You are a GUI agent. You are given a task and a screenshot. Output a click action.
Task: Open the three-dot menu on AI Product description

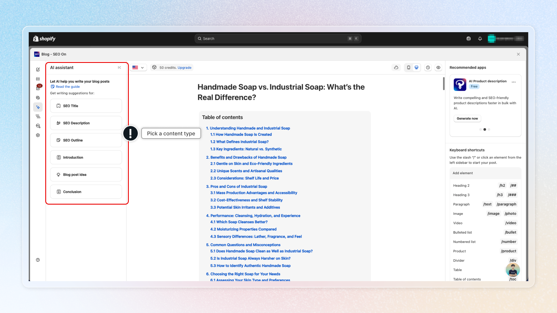514,82
